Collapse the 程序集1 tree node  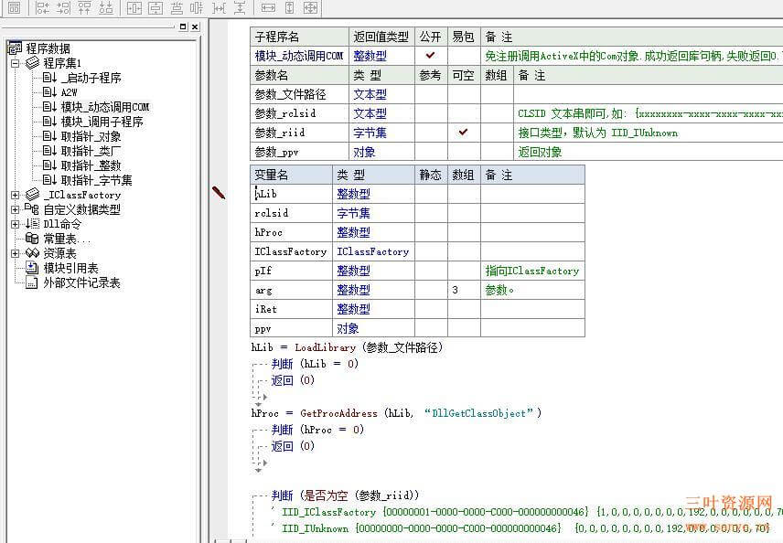(15, 62)
